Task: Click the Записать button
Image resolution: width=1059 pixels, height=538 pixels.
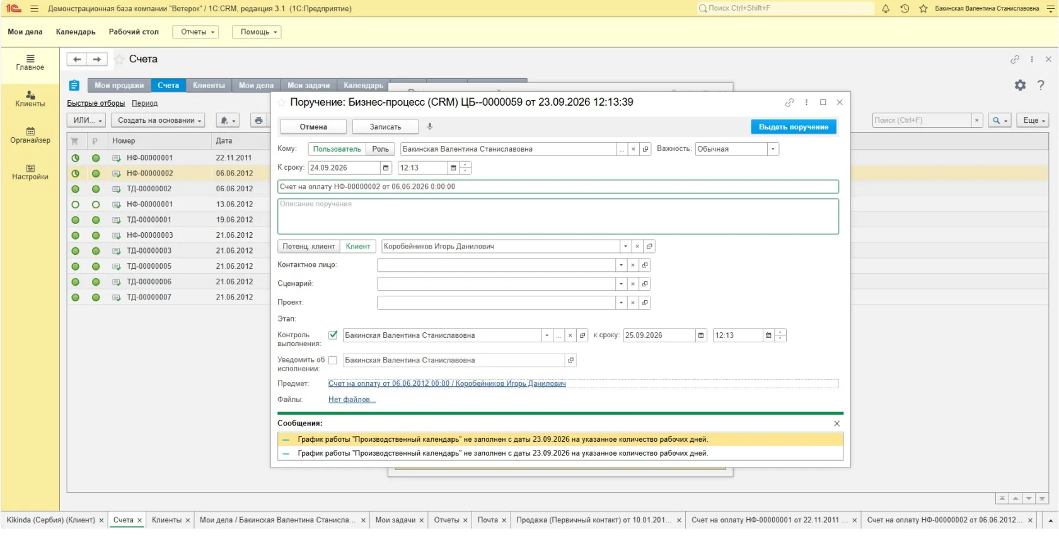Action: click(x=385, y=126)
